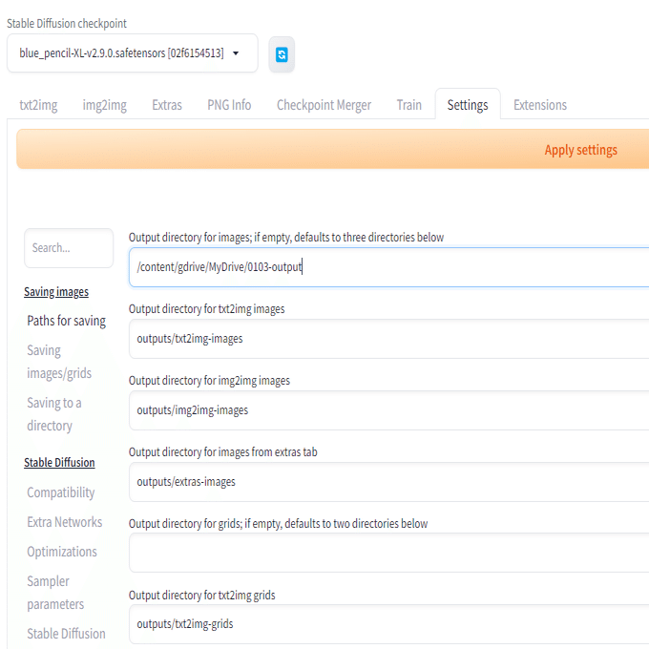Go to the Train tab
649x649 pixels.
[408, 105]
